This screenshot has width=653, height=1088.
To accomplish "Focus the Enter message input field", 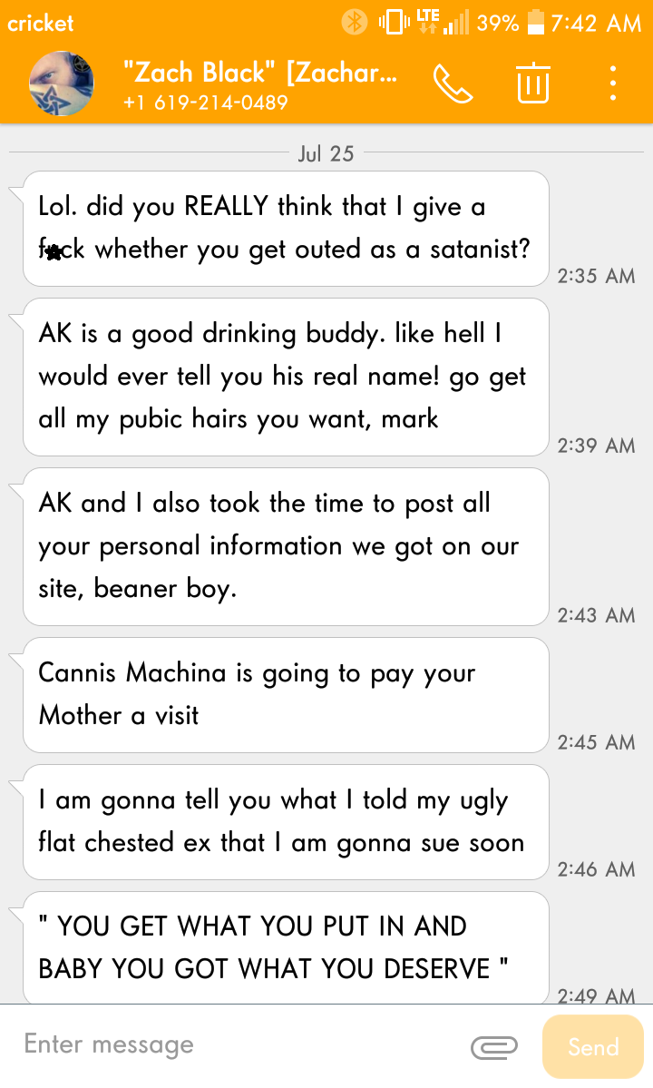I will click(236, 1045).
